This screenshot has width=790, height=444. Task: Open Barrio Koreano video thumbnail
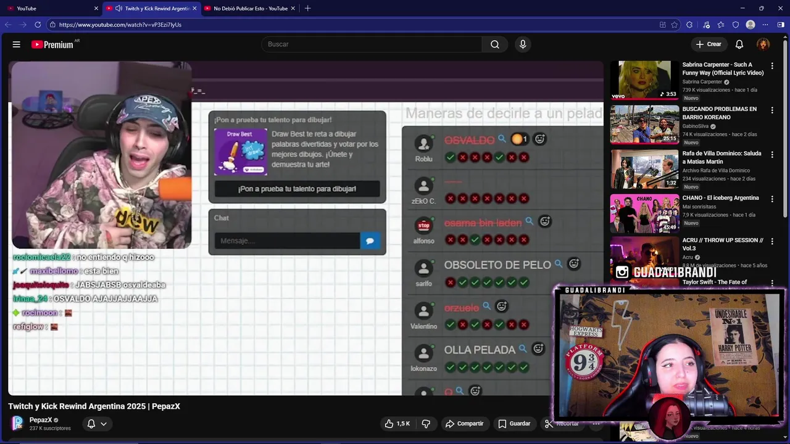pyautogui.click(x=644, y=125)
